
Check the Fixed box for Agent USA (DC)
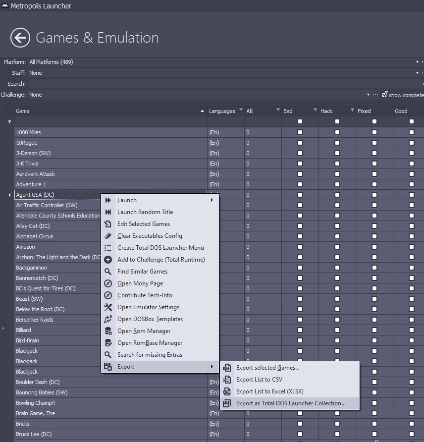click(374, 195)
